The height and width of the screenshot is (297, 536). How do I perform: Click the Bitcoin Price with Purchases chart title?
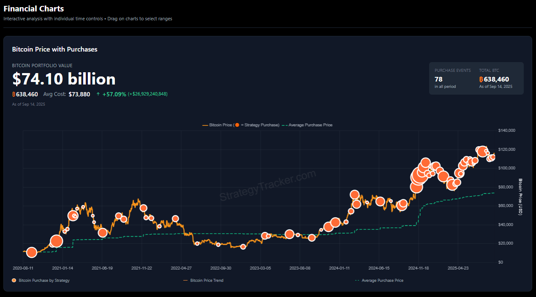(x=54, y=49)
